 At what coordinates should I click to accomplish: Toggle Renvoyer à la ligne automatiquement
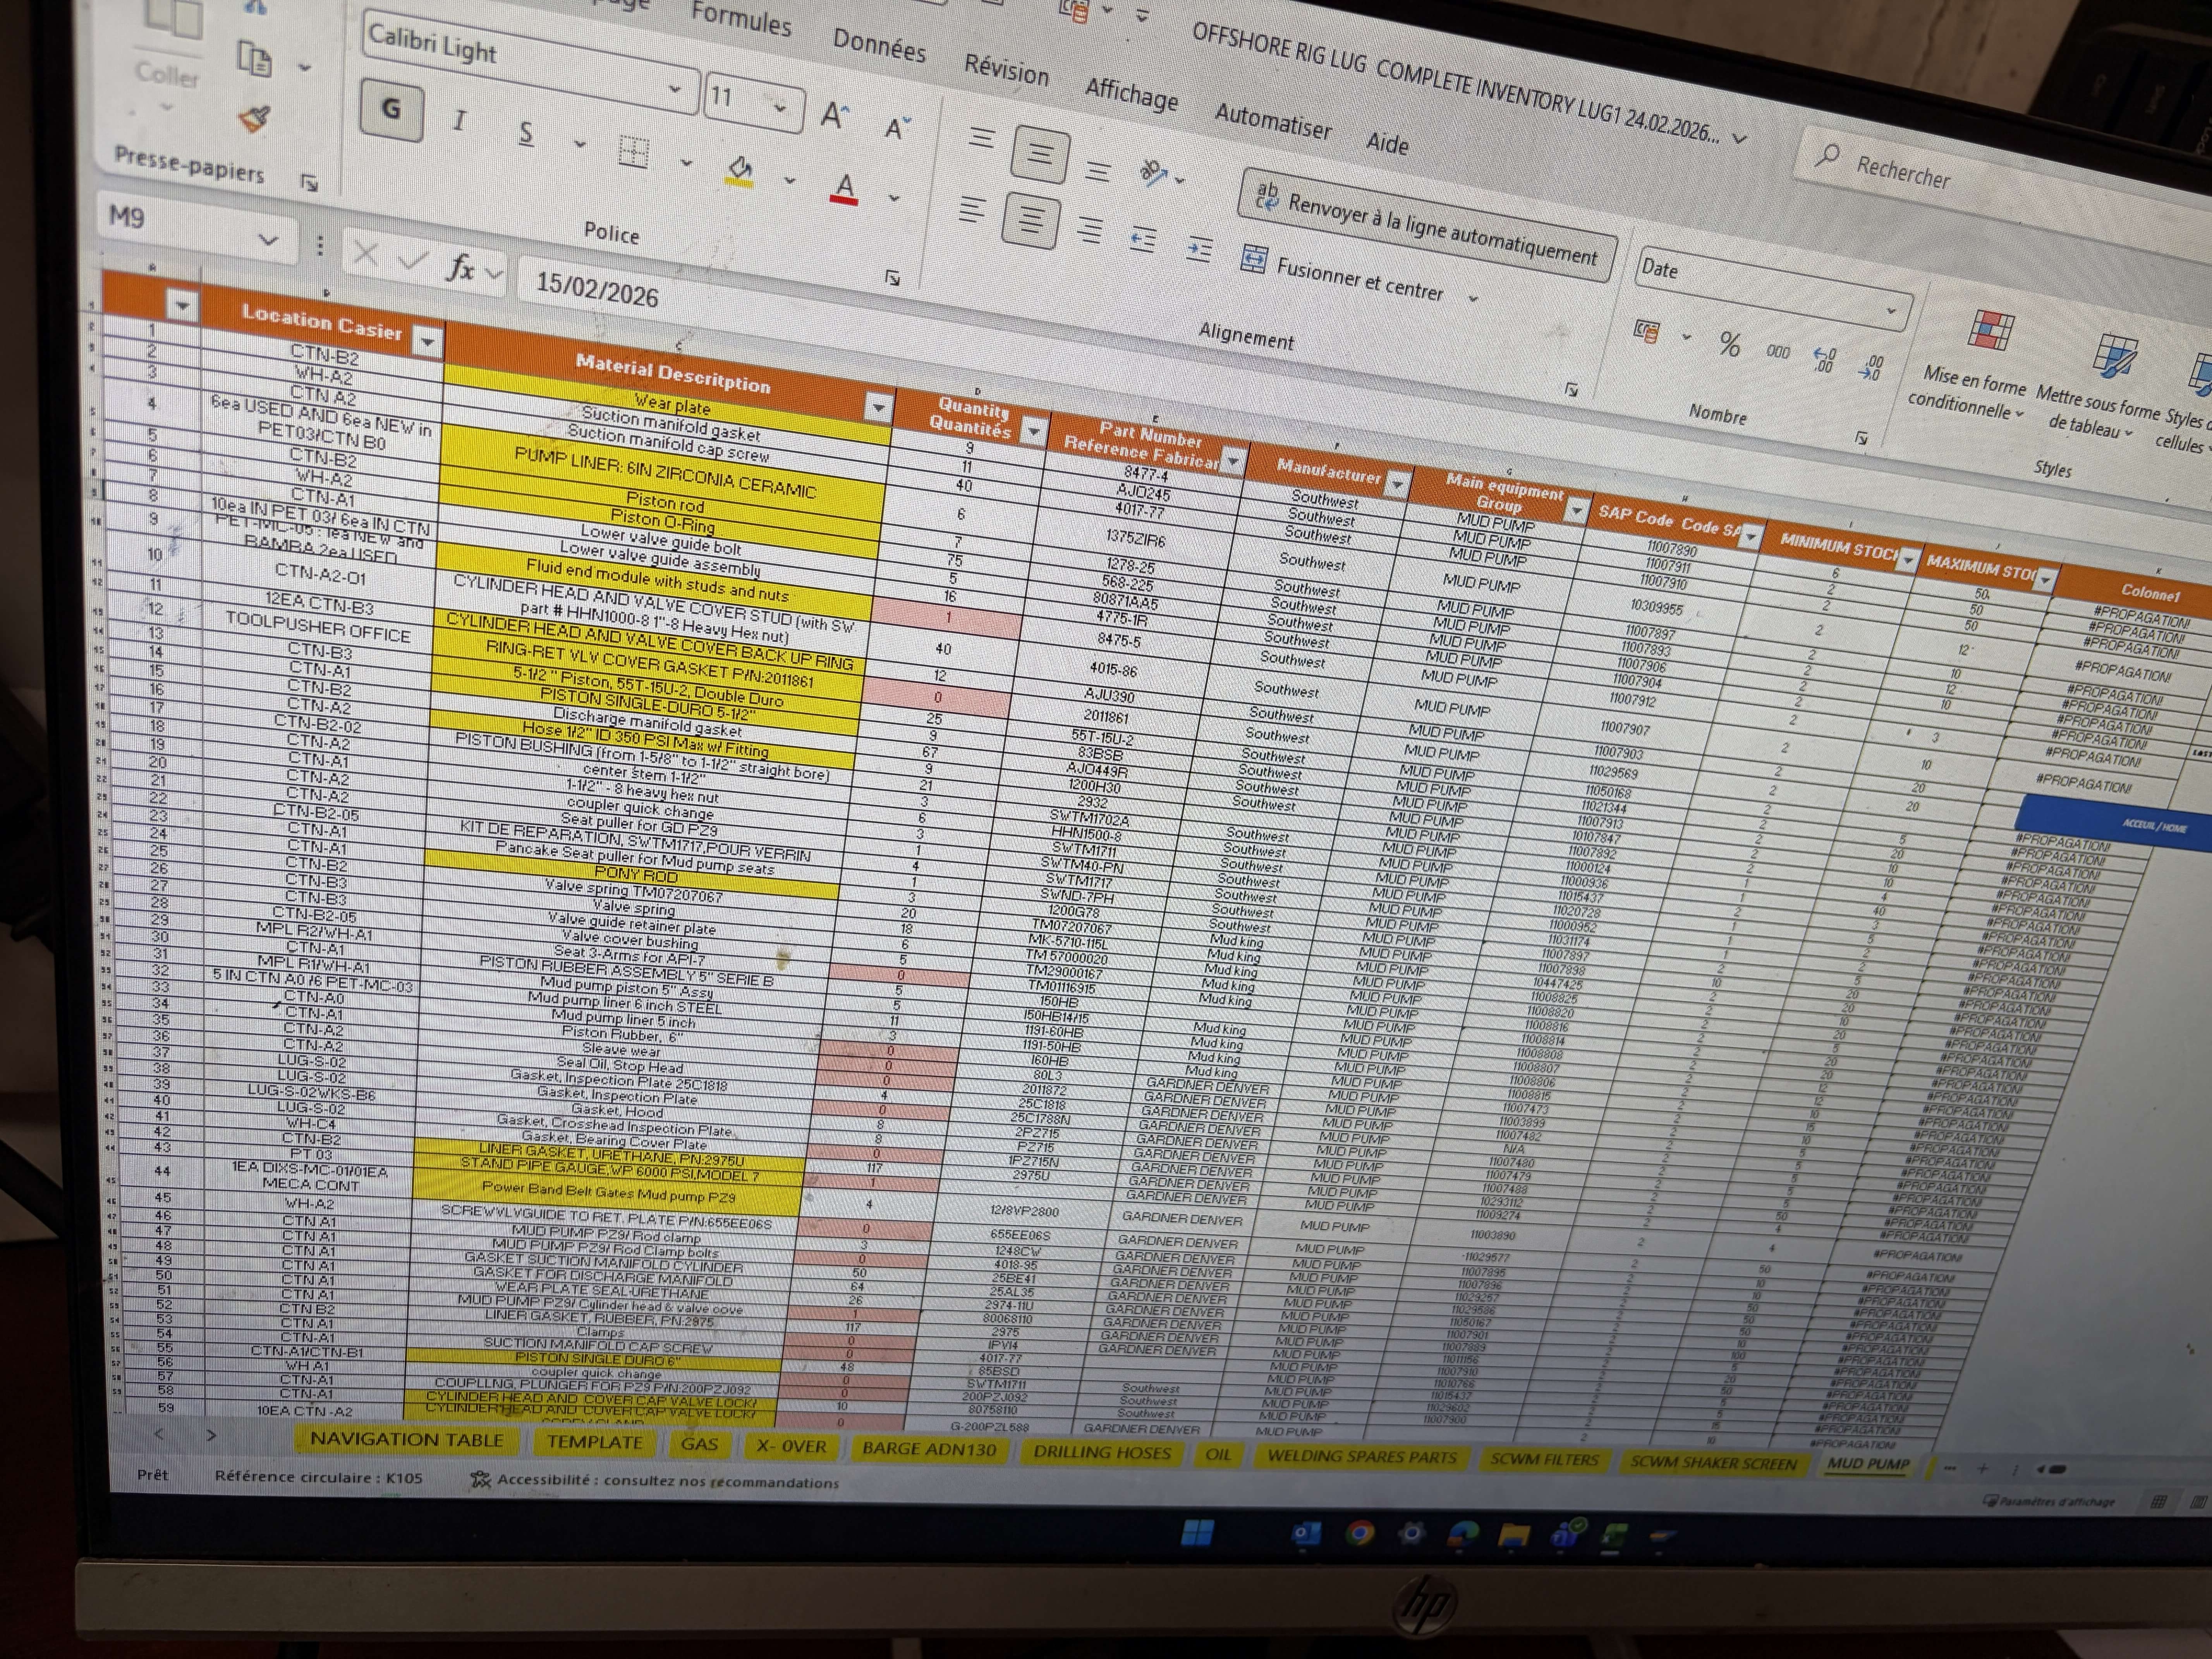pyautogui.click(x=1427, y=225)
